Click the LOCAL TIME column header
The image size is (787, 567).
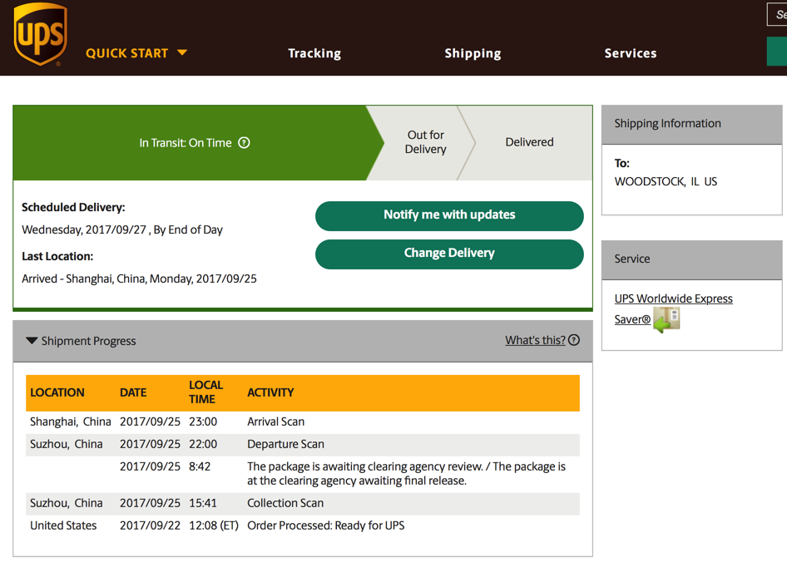coord(205,392)
